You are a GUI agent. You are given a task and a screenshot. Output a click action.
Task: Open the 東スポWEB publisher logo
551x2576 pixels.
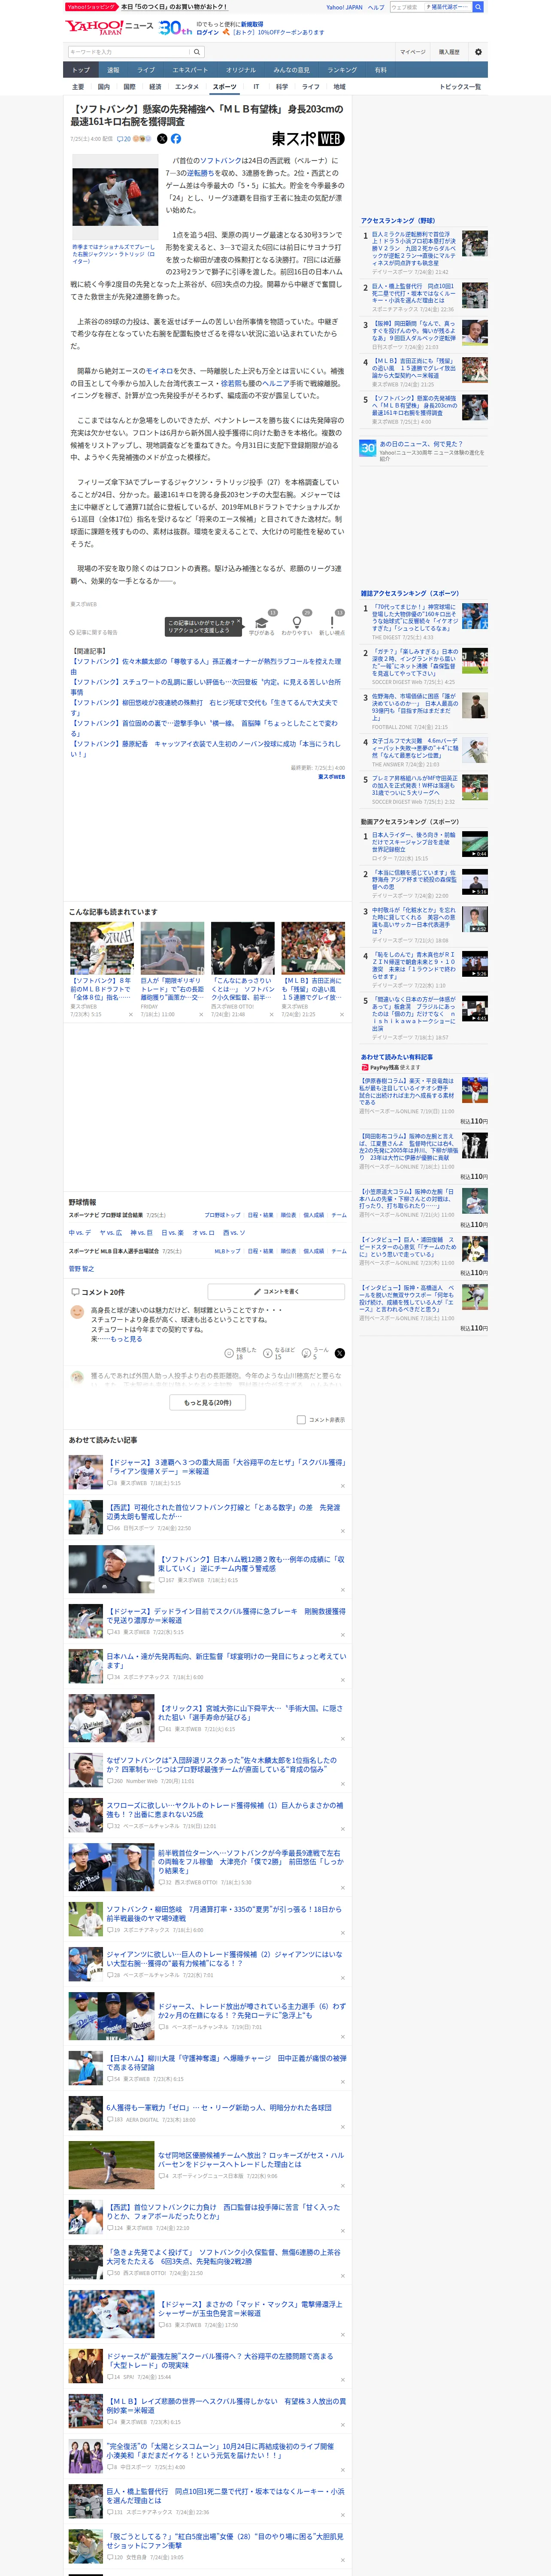tap(308, 139)
